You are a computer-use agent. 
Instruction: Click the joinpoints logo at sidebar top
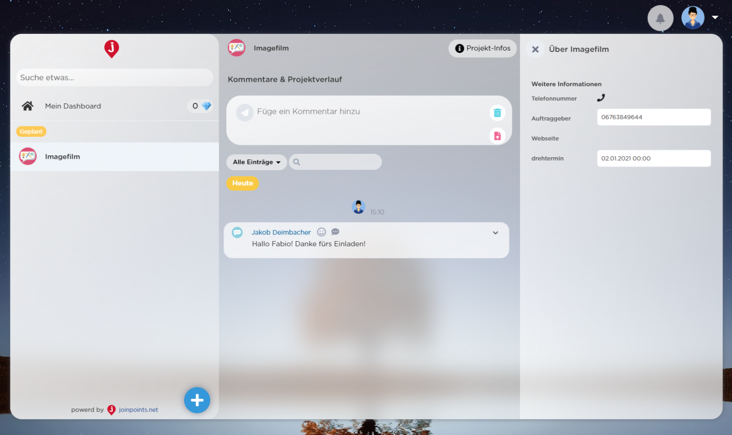[x=112, y=49]
